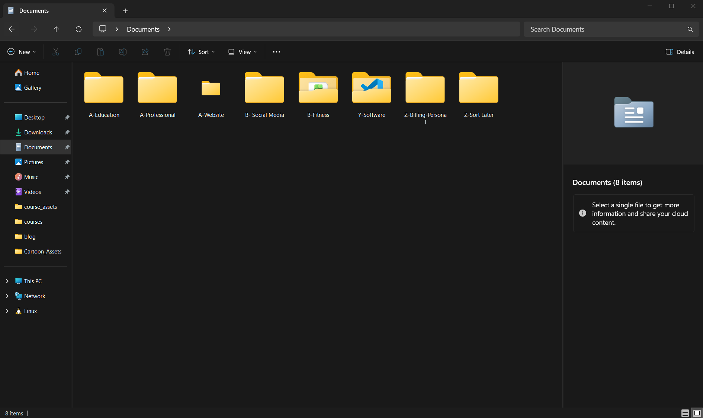This screenshot has height=418, width=703.
Task: Click the chevron after Documents in address bar
Action: [x=169, y=29]
